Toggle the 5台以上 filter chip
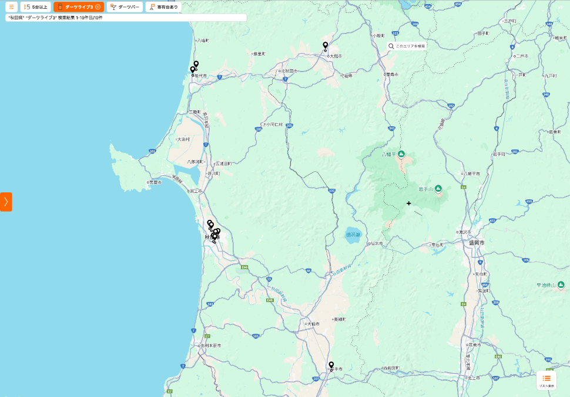 pyautogui.click(x=35, y=7)
